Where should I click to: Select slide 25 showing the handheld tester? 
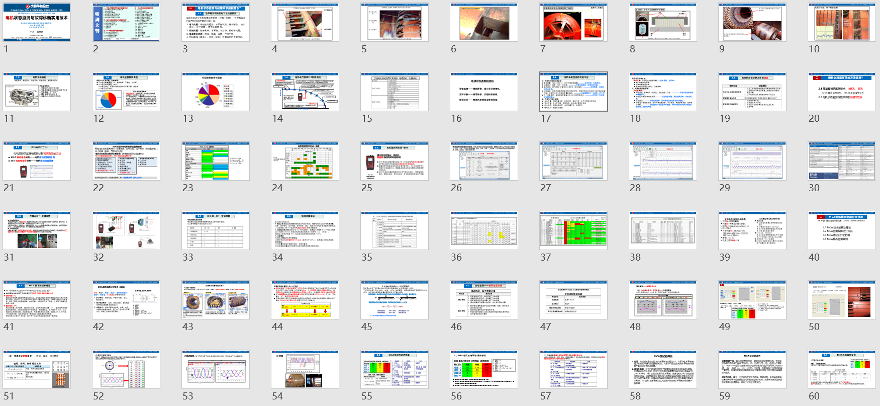395,161
